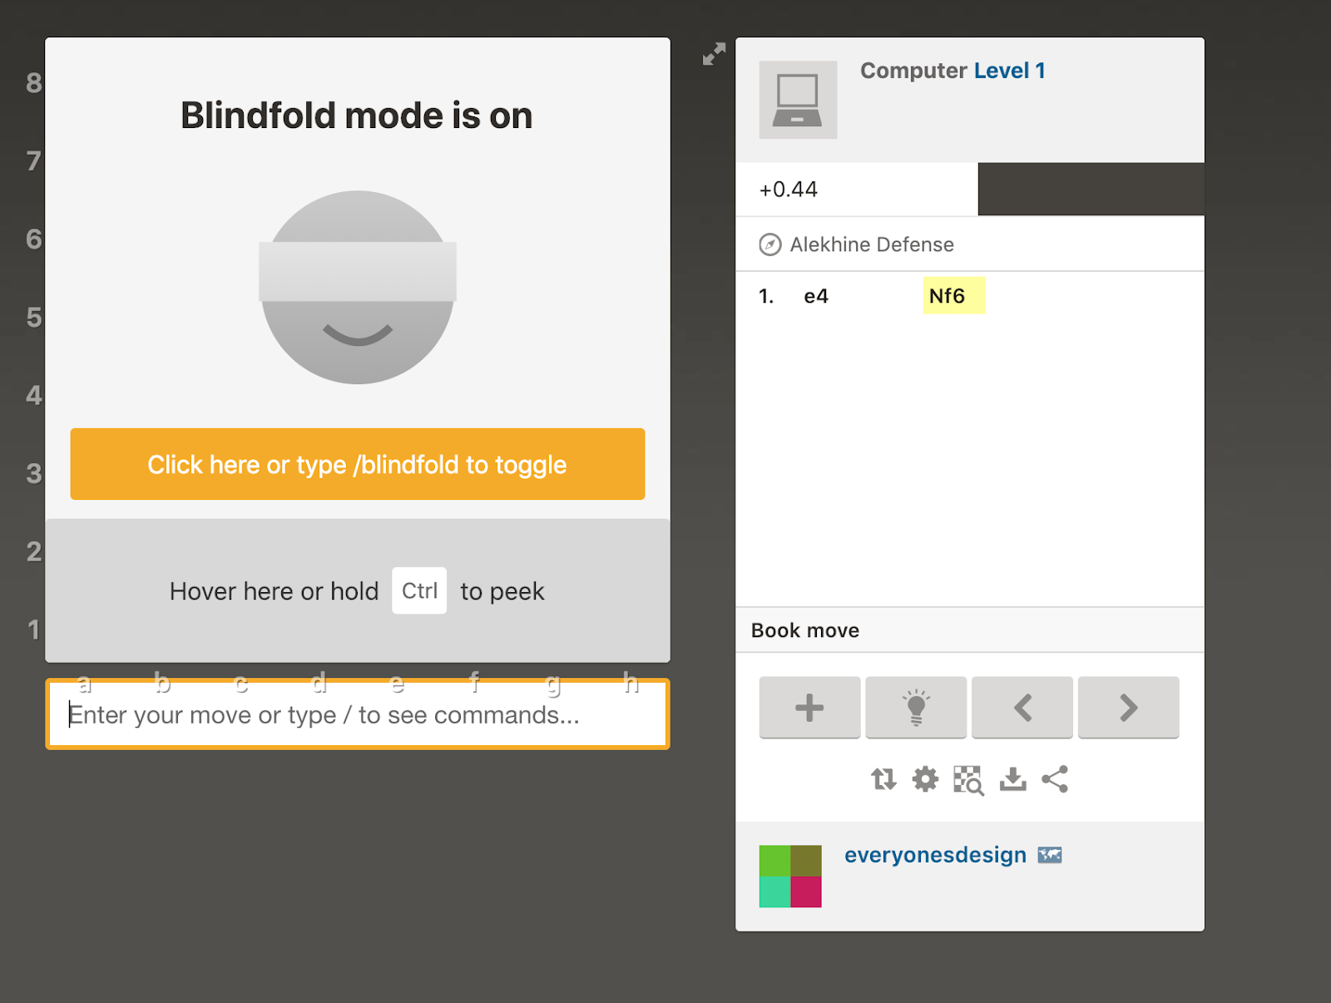Click the blindfolded face illustration
Viewport: 1331px width, 1003px height.
click(358, 288)
